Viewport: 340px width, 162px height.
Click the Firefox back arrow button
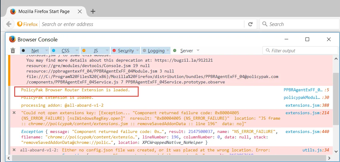9,24
